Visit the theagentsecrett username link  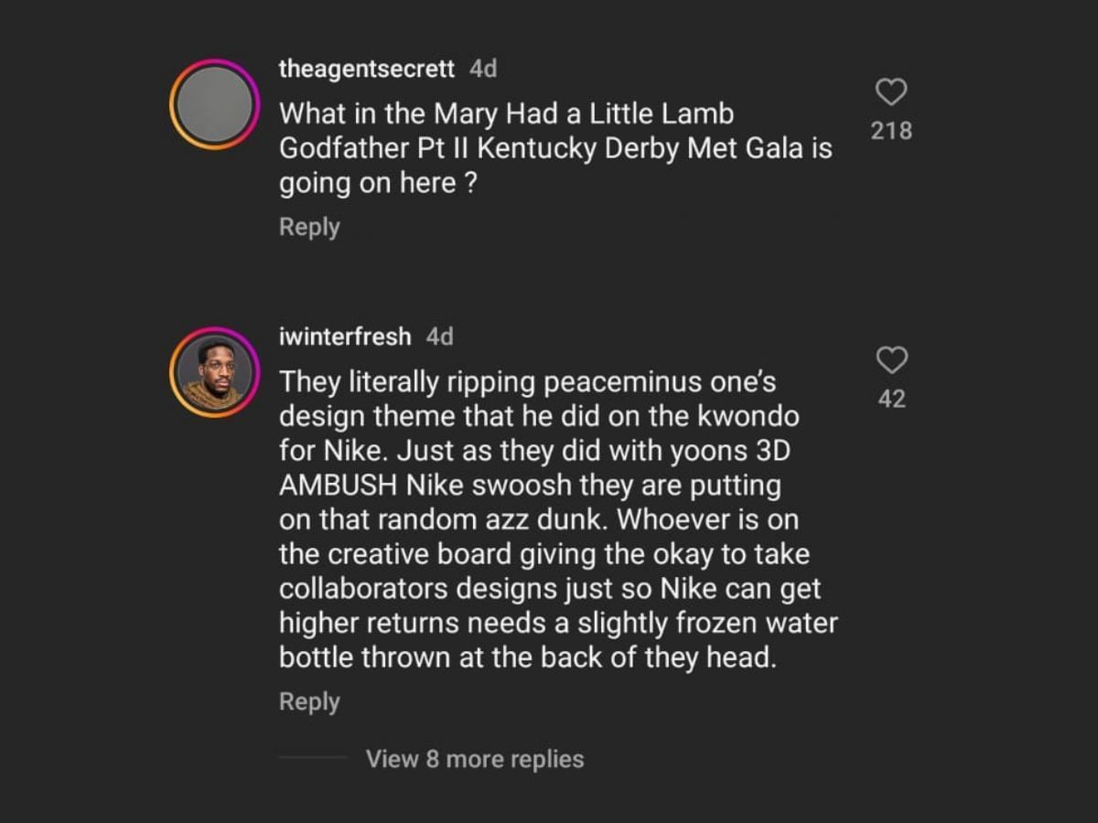pyautogui.click(x=366, y=69)
